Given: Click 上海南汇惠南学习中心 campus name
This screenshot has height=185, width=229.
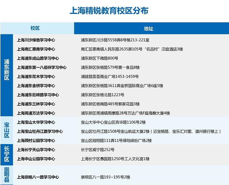Looking at the screenshot, I should point(36,49).
